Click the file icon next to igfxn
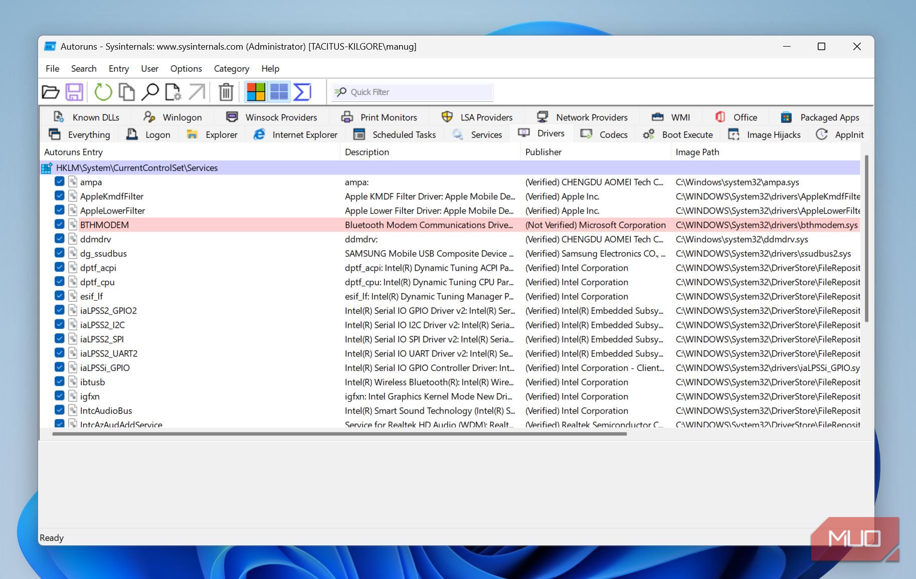 point(73,396)
